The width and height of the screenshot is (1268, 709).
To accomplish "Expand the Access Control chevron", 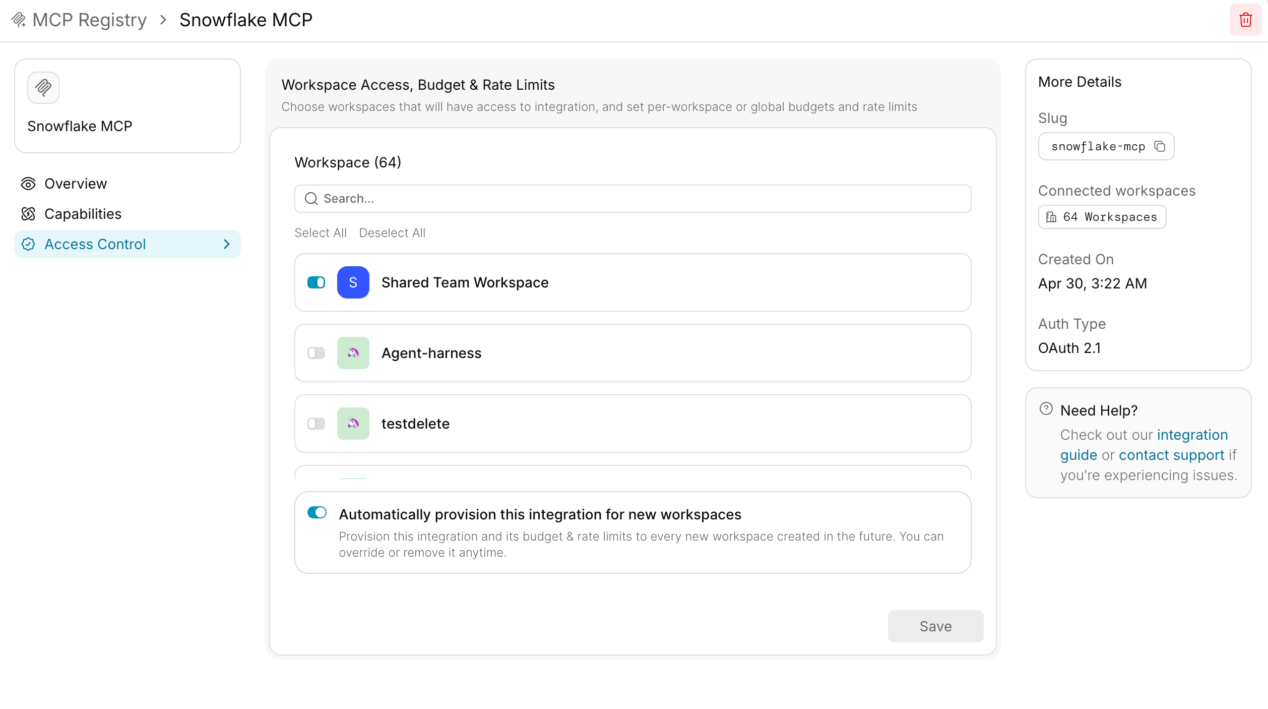I will [227, 244].
